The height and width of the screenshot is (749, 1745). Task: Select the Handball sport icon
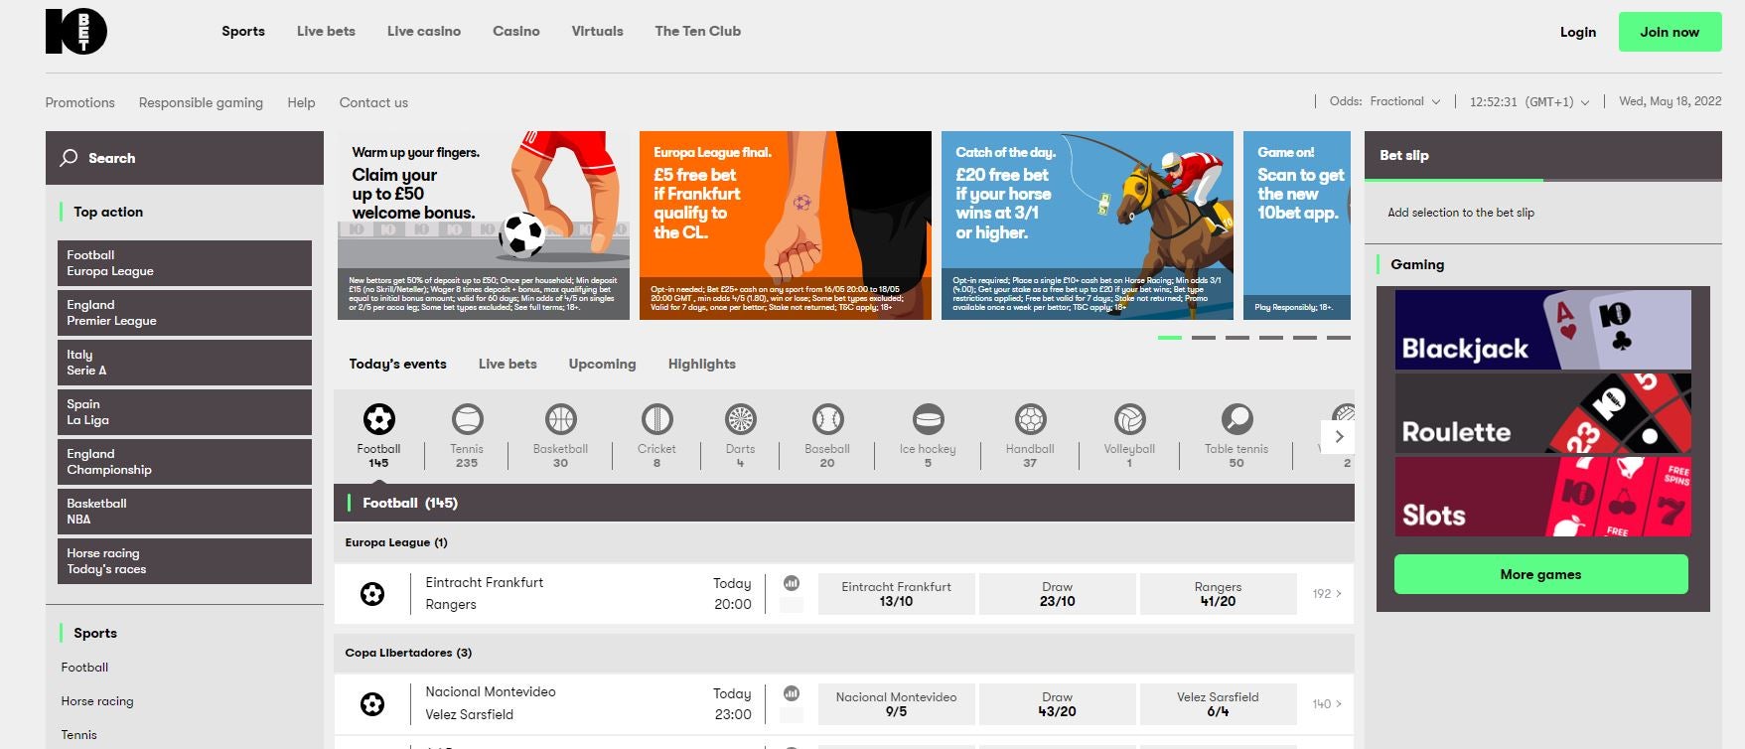pos(1030,419)
